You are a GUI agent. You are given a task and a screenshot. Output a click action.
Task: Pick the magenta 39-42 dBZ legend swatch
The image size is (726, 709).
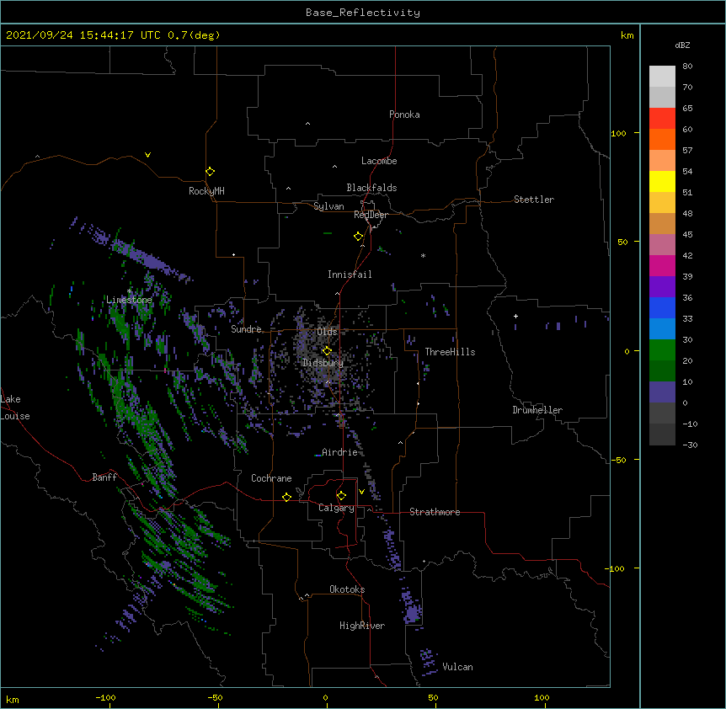coord(662,265)
